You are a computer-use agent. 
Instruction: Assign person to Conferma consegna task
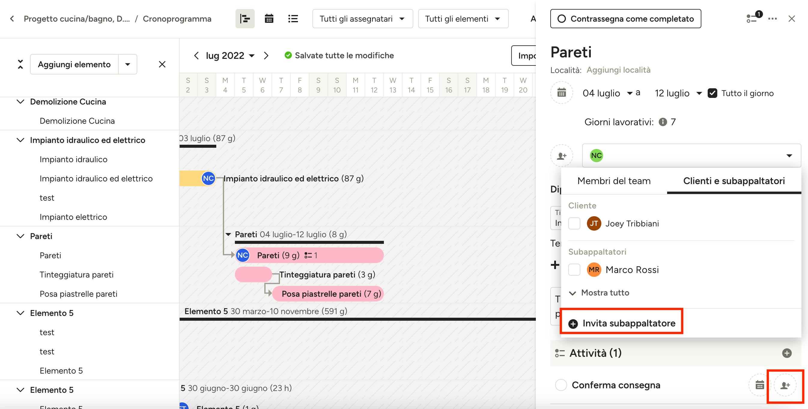pos(785,385)
